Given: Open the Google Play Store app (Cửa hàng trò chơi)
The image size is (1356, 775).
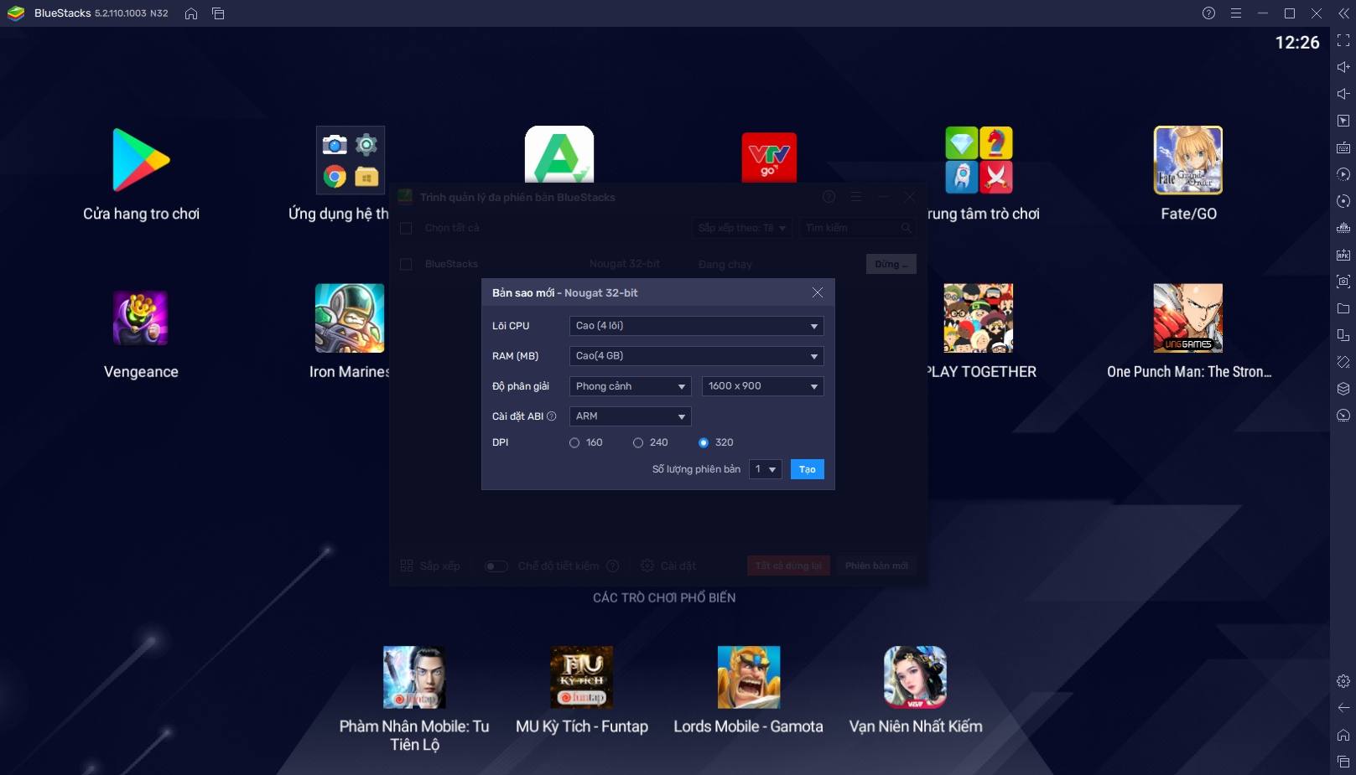Looking at the screenshot, I should tap(141, 160).
